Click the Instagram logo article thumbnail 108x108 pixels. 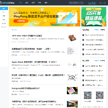pyautogui.click(x=72, y=91)
